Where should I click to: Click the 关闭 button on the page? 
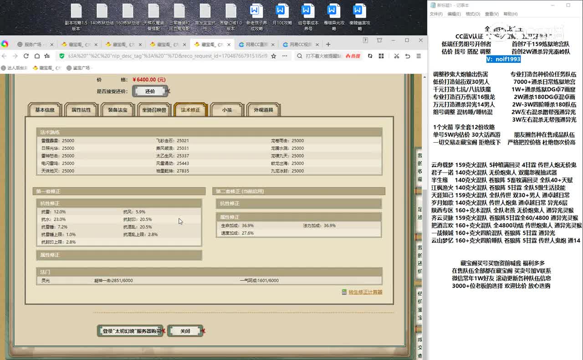click(185, 331)
